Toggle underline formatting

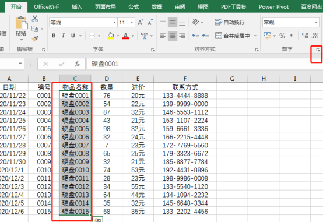[x=73, y=36]
